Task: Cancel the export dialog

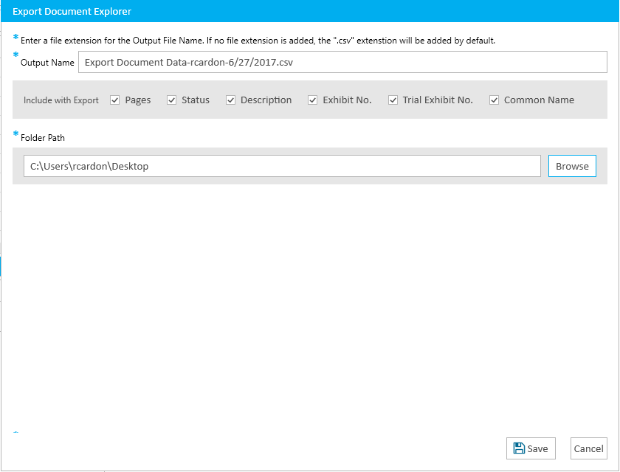Action: point(588,448)
